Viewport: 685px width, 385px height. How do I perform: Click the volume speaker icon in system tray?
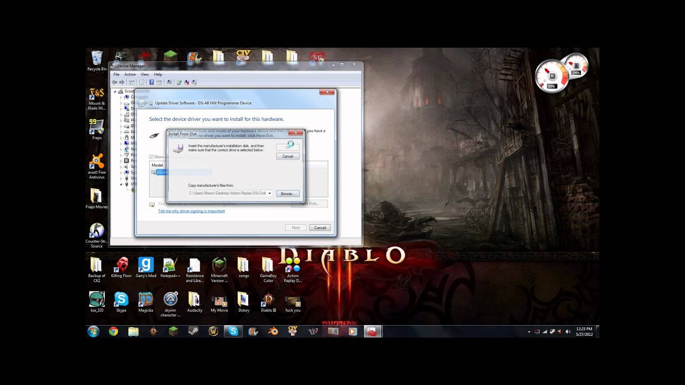tap(567, 332)
